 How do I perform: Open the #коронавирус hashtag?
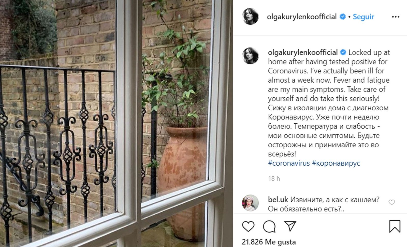pos(336,163)
